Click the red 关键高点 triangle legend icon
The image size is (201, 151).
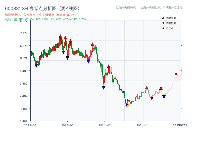pyautogui.click(x=163, y=18)
